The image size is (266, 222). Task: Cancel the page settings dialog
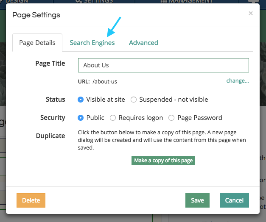234,200
